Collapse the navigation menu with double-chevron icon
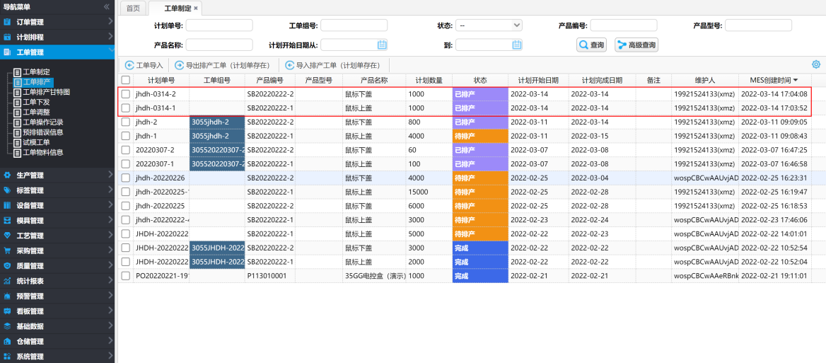Viewport: 826px width, 363px height. click(107, 7)
